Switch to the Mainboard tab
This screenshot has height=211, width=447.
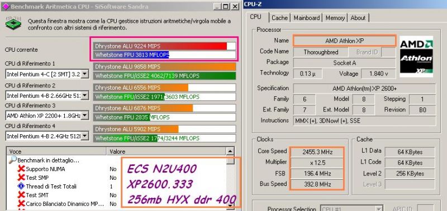(306, 18)
